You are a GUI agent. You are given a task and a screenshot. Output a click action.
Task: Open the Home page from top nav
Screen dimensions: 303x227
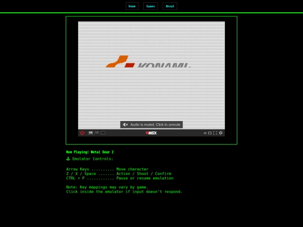132,6
